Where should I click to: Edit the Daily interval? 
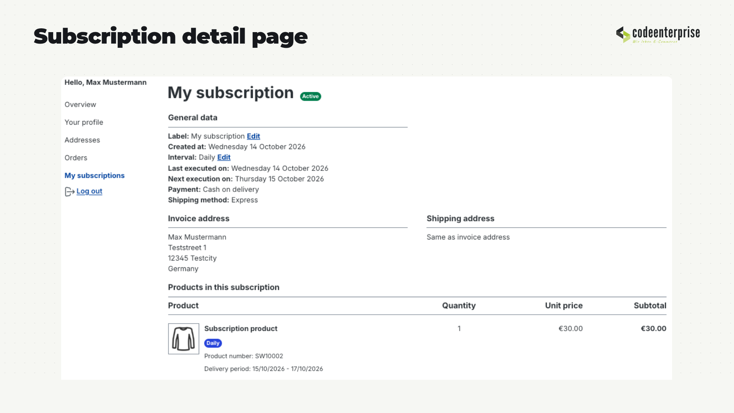[224, 157]
